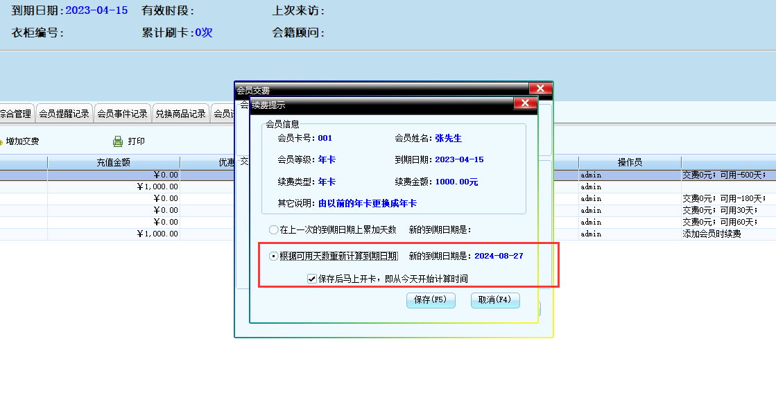
Task: Click the printer icon beside 打印
Action: coord(118,141)
